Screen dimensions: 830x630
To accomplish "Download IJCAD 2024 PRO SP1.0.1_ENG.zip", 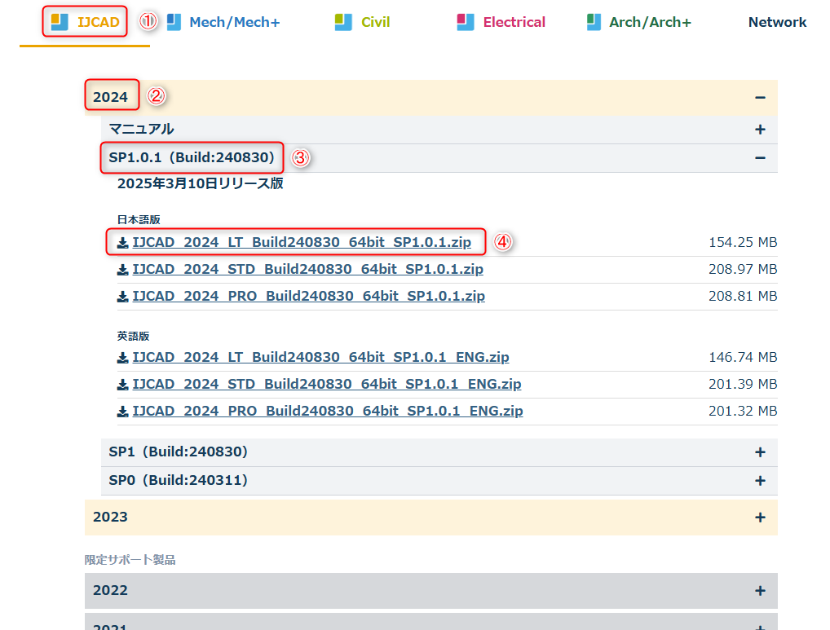I will [x=328, y=412].
